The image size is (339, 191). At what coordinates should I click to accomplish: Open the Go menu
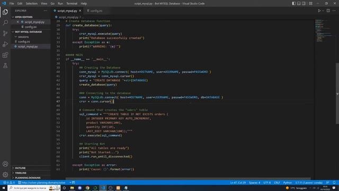coord(52,4)
